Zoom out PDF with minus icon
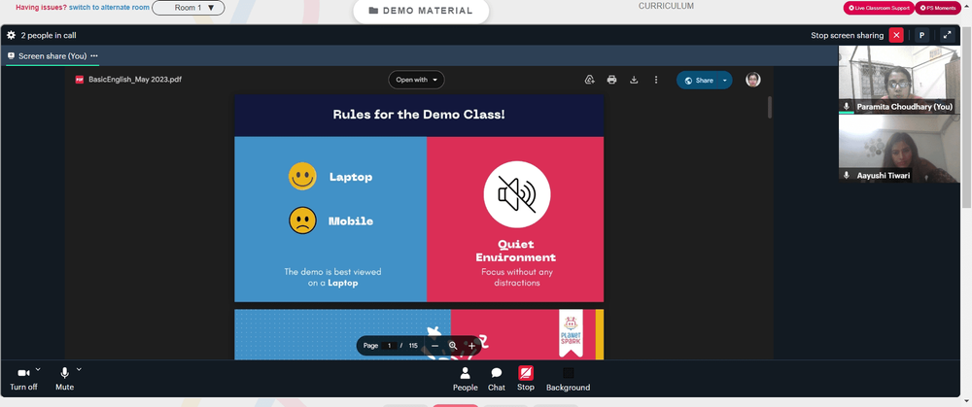 pyautogui.click(x=434, y=346)
